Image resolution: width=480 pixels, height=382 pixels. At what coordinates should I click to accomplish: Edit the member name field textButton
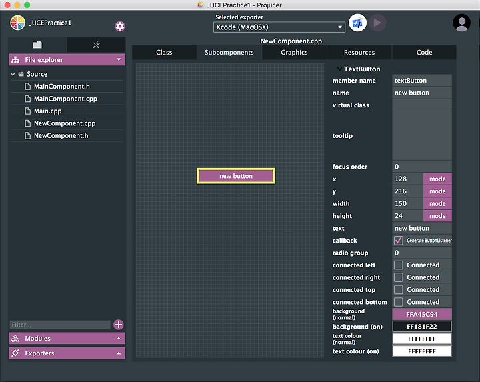click(422, 81)
